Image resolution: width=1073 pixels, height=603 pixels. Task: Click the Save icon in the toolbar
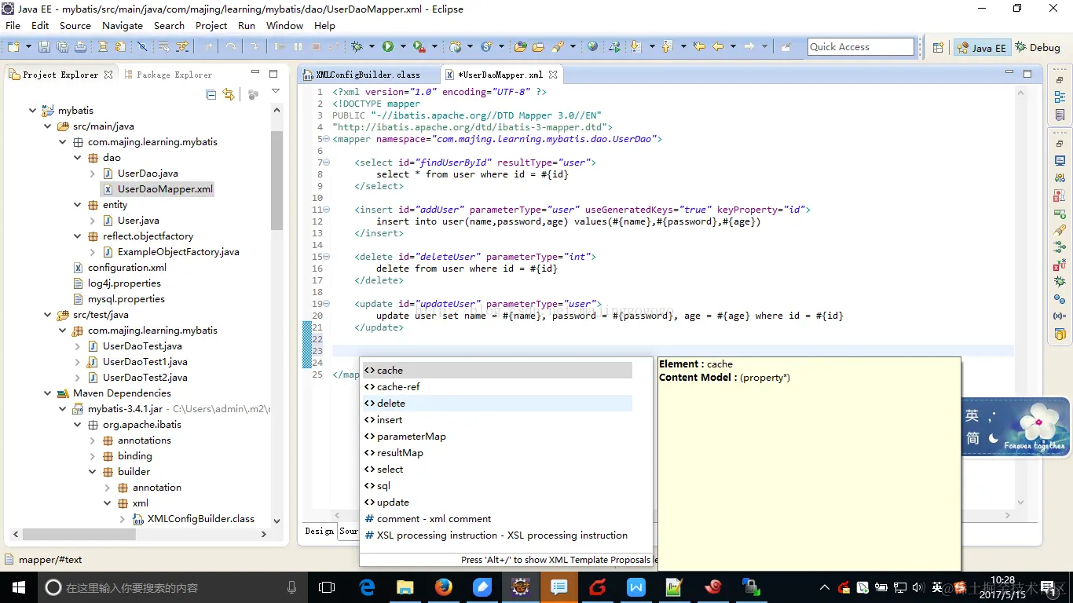44,47
